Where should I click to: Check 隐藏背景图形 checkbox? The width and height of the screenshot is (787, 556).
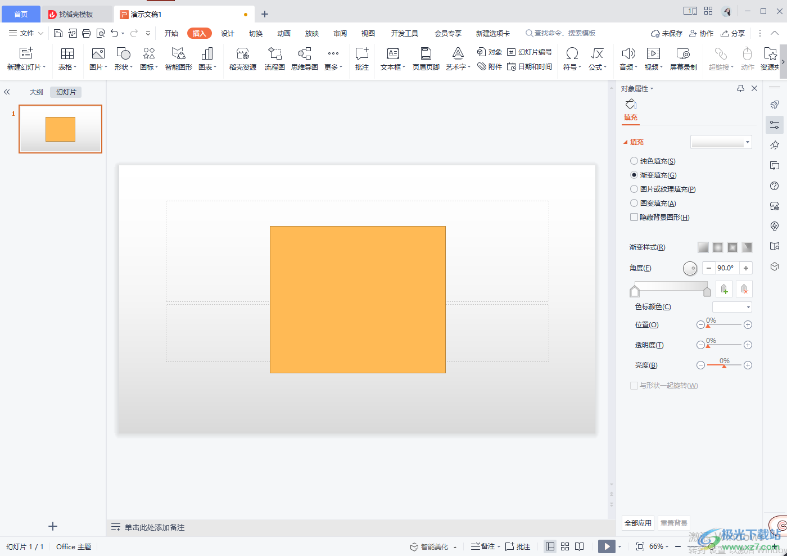pos(634,217)
